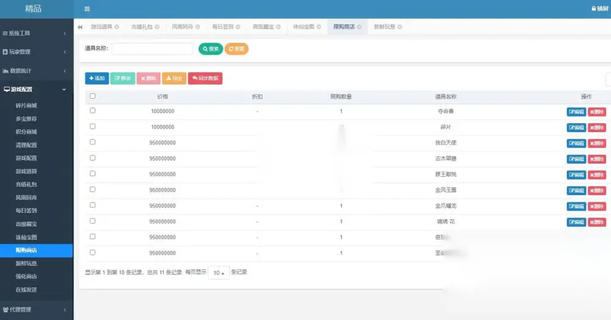Edit the 金风玉露 row
The image size is (611, 320).
coord(576,191)
